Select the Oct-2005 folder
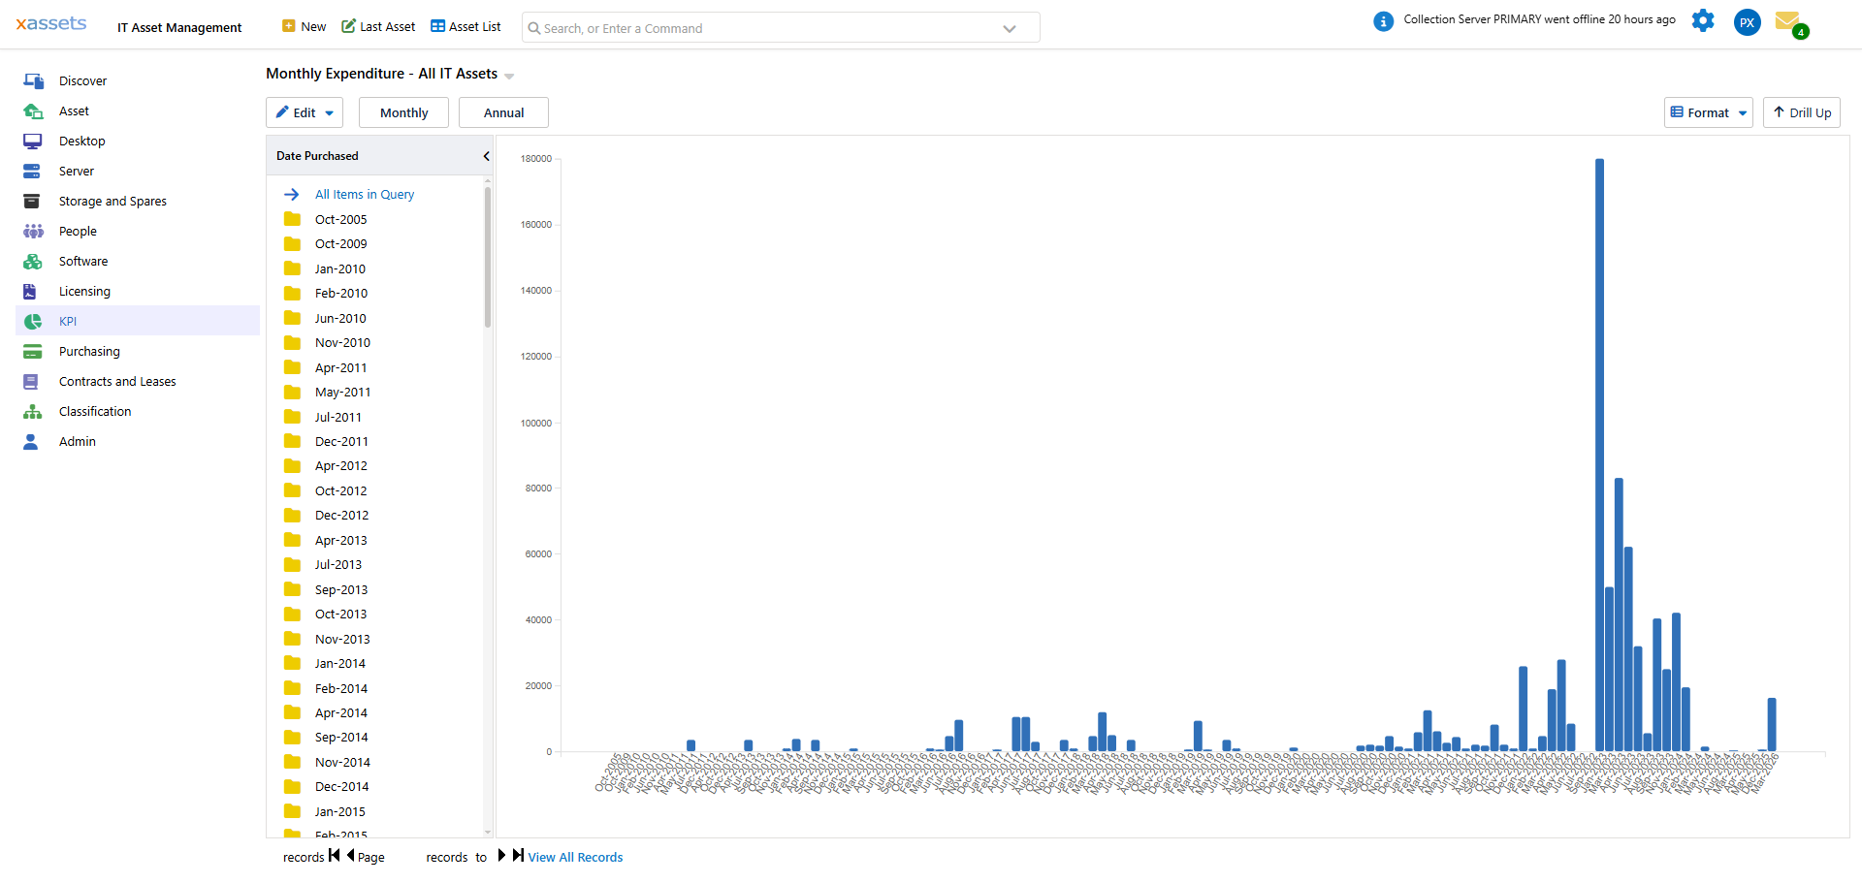This screenshot has width=1862, height=883. (x=340, y=219)
